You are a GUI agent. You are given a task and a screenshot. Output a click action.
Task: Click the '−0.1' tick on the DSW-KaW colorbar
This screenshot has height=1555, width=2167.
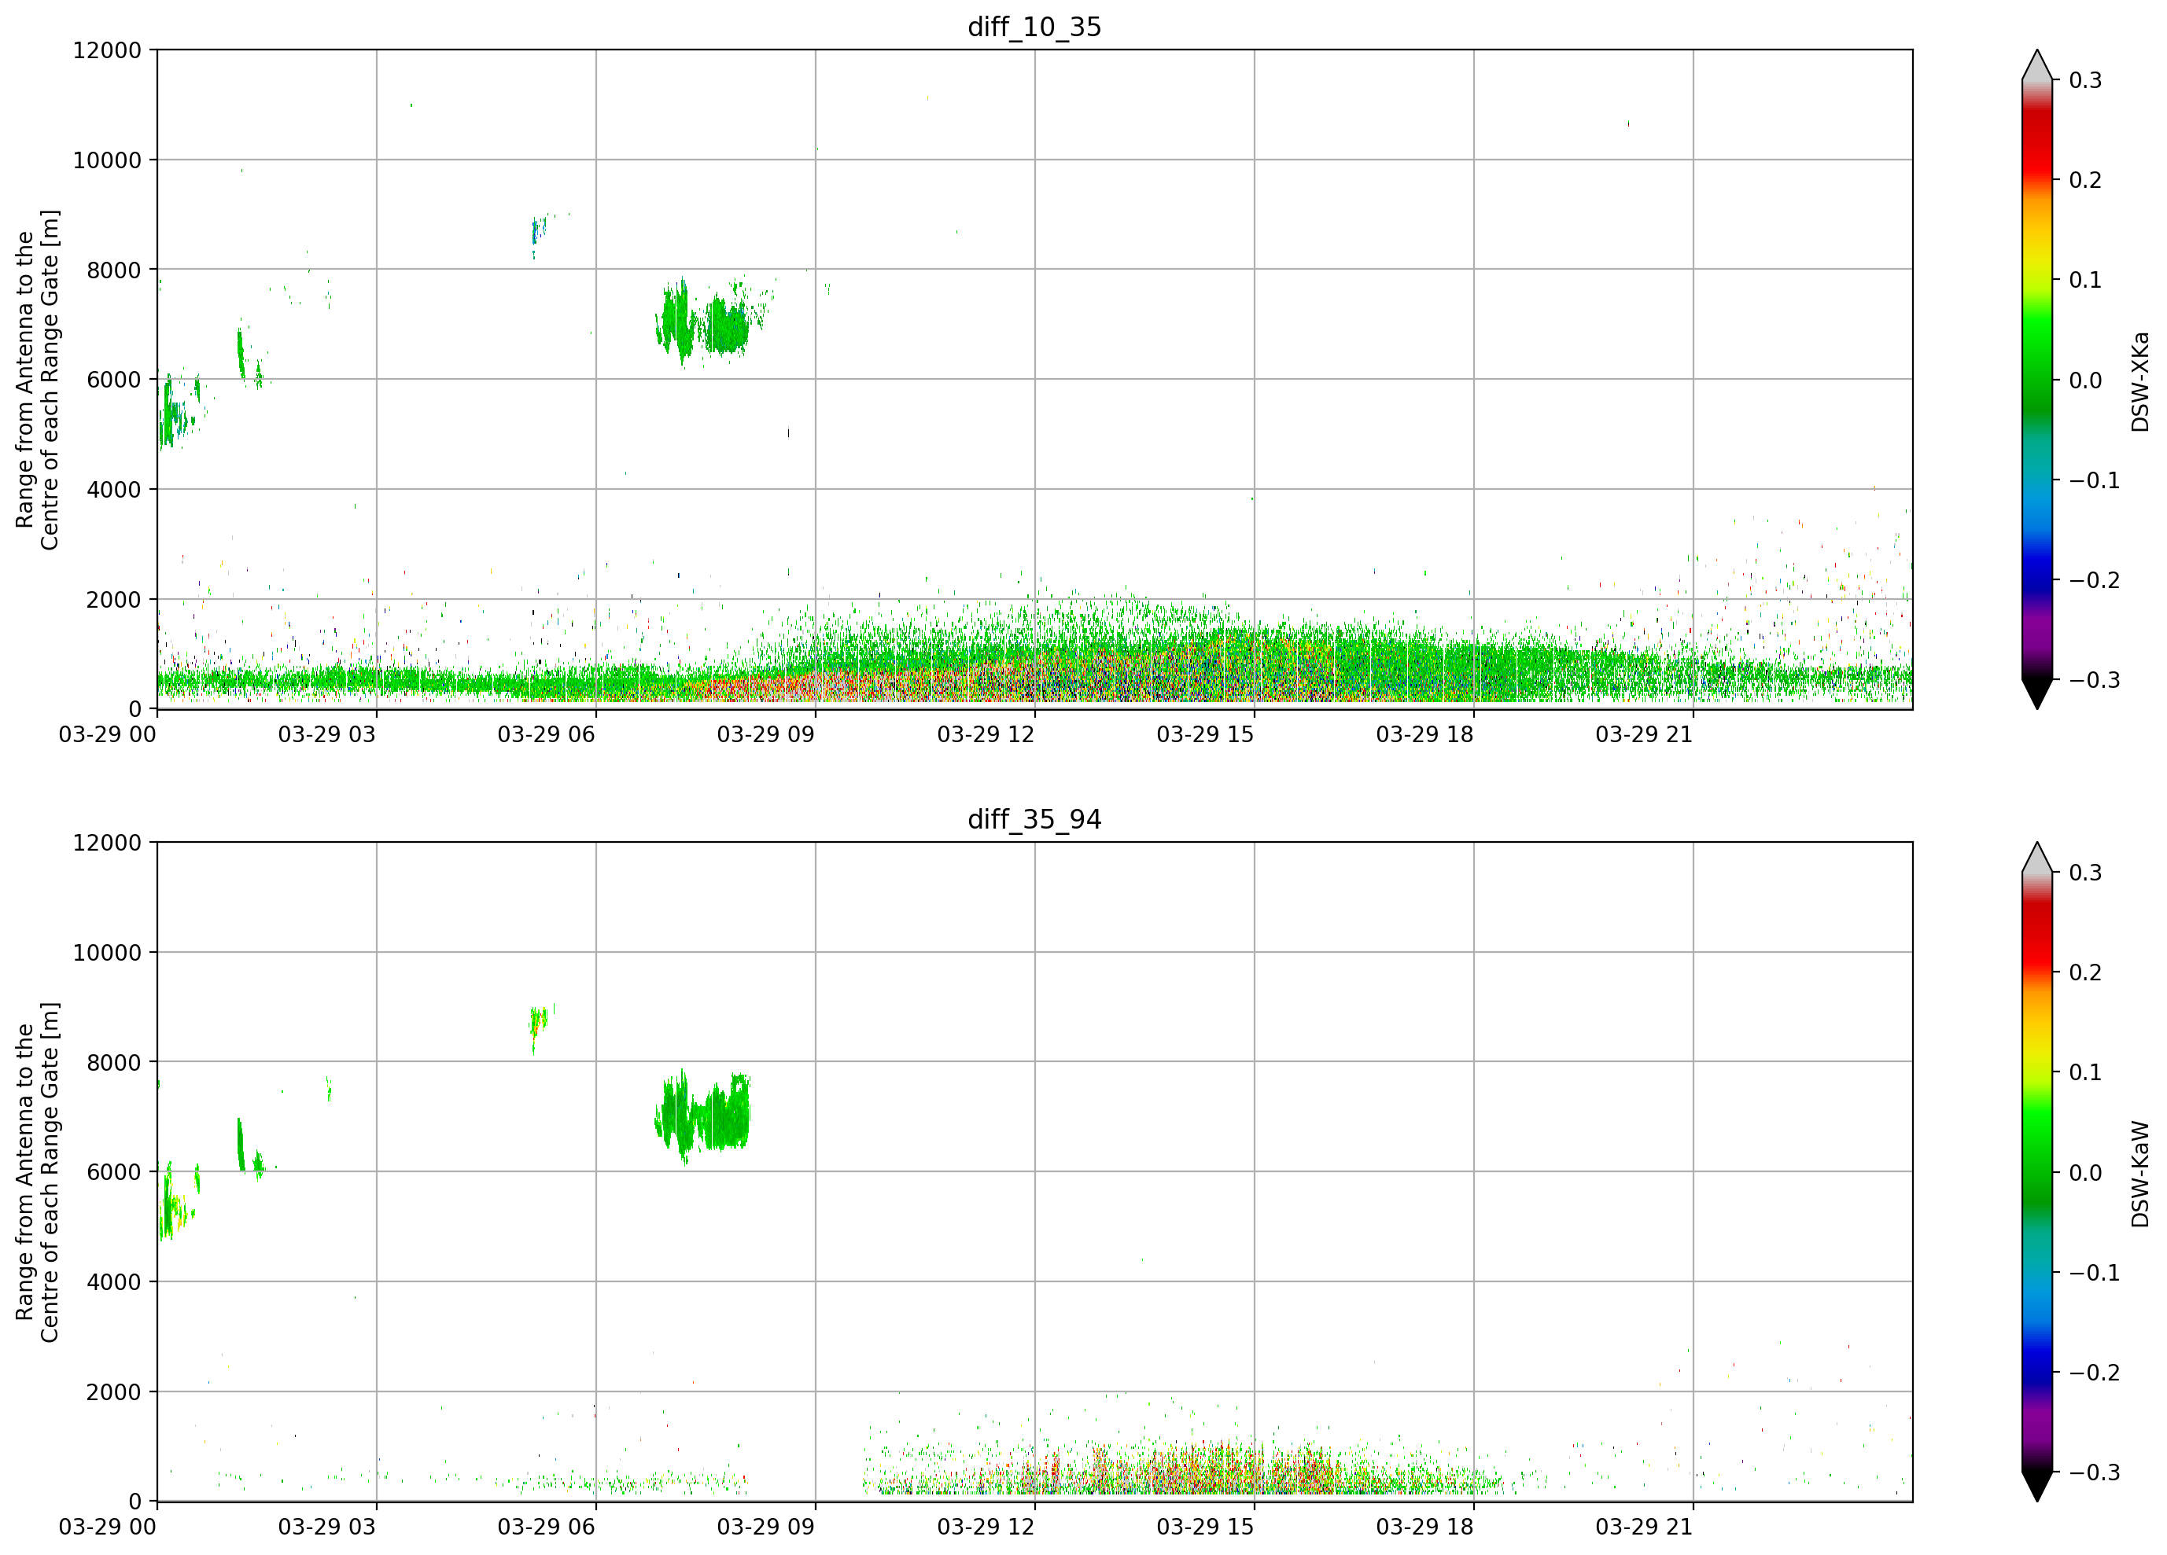coord(2095,1274)
